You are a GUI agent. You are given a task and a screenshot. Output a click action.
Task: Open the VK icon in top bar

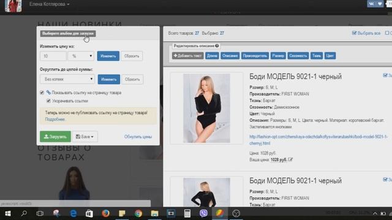click(371, 4)
